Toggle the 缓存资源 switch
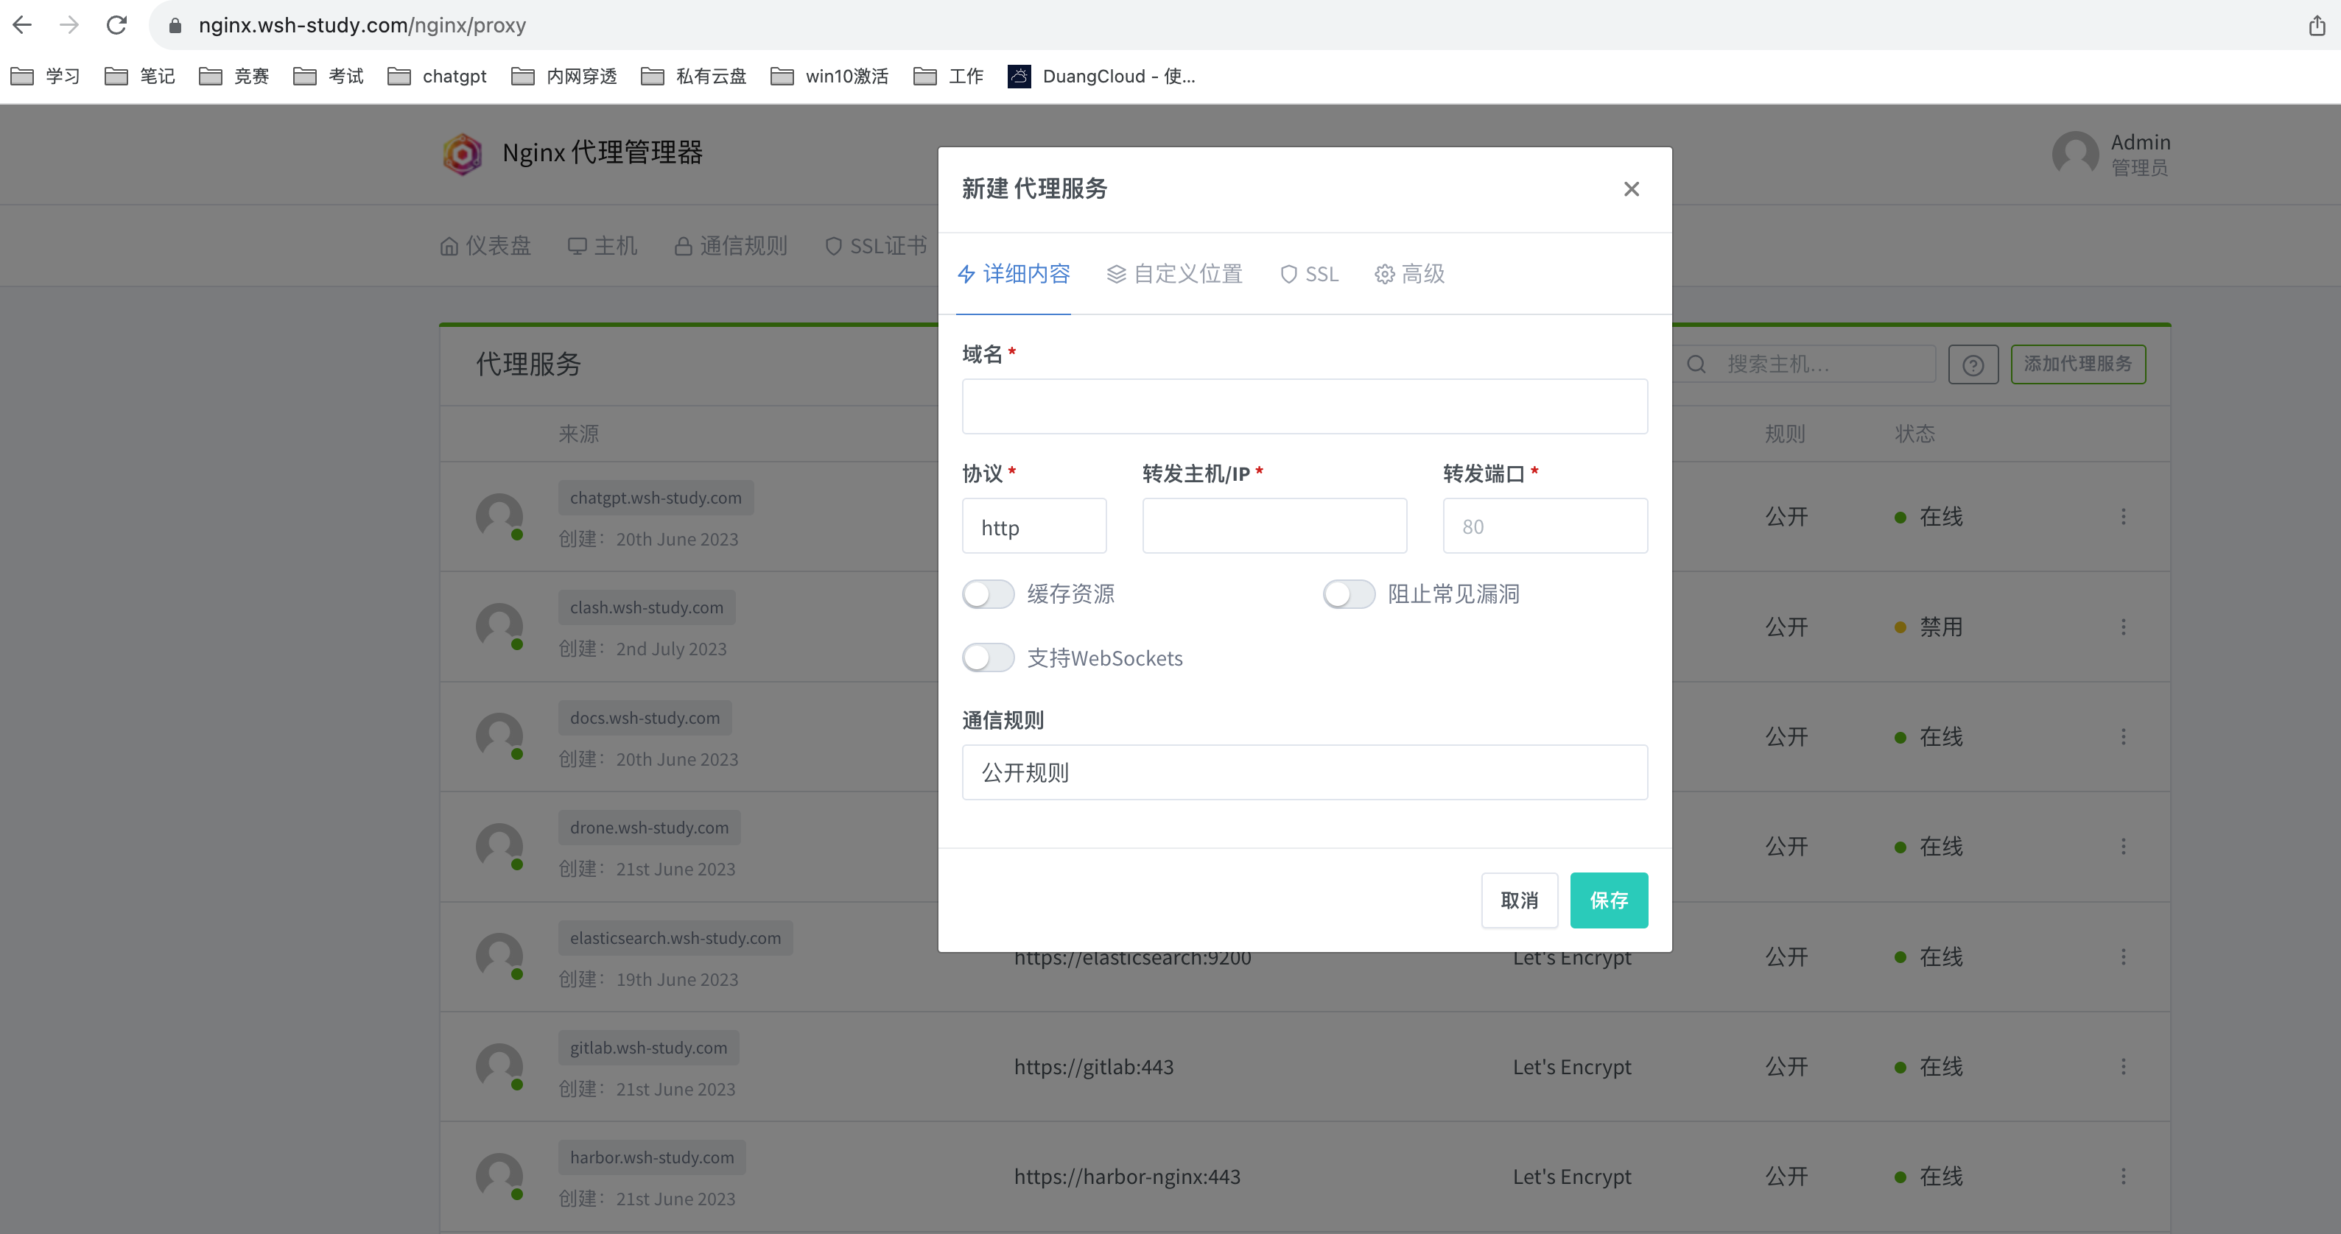This screenshot has width=2341, height=1234. point(988,594)
